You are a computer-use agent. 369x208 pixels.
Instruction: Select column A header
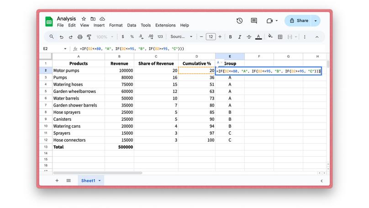79,57
